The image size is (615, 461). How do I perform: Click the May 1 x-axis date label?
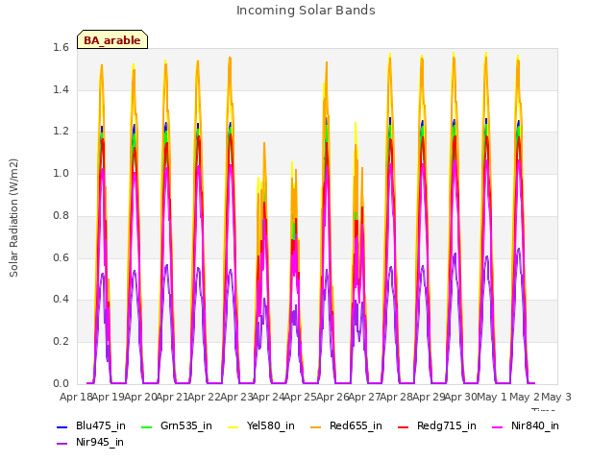tap(492, 397)
